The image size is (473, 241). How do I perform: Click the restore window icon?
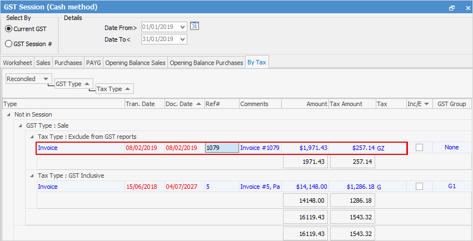pos(451,8)
